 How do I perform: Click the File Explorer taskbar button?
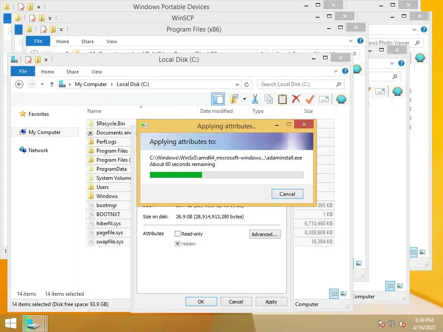(34, 323)
